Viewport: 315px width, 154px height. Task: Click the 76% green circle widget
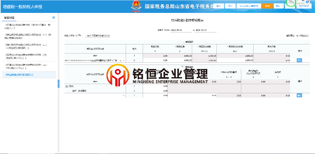coord(291,2)
